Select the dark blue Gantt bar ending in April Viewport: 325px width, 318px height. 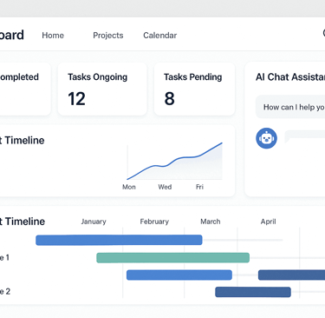tap(253, 292)
